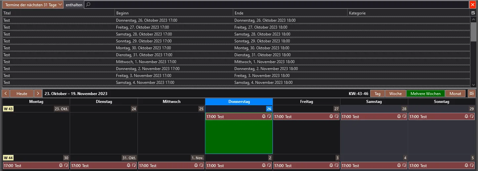Image resolution: width=478 pixels, height=171 pixels.
Task: Go to previous period with left arrow
Action: pyautogui.click(x=6, y=94)
